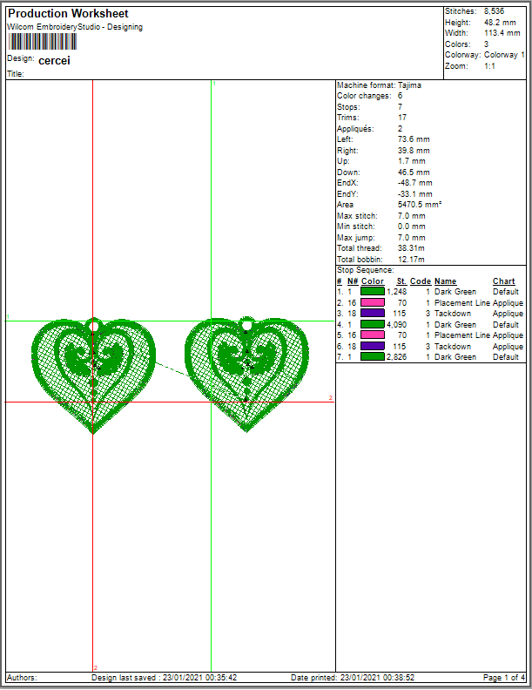Click the Colorway value 'Colorway 1'
Viewport: 532px width, 690px height.
click(x=504, y=55)
